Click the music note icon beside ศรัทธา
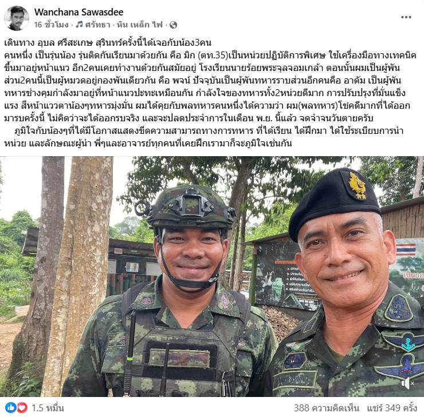 tap(79, 25)
